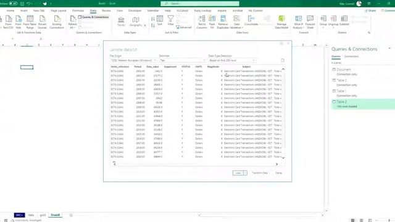Click Remove Duplicates
Screen dimensions: 395x222
pyautogui.click(x=223, y=22)
